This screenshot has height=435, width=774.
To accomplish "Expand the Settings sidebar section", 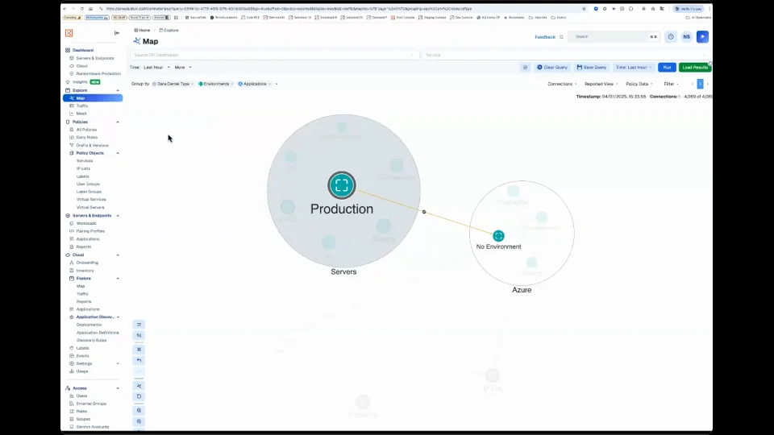I will pyautogui.click(x=118, y=363).
